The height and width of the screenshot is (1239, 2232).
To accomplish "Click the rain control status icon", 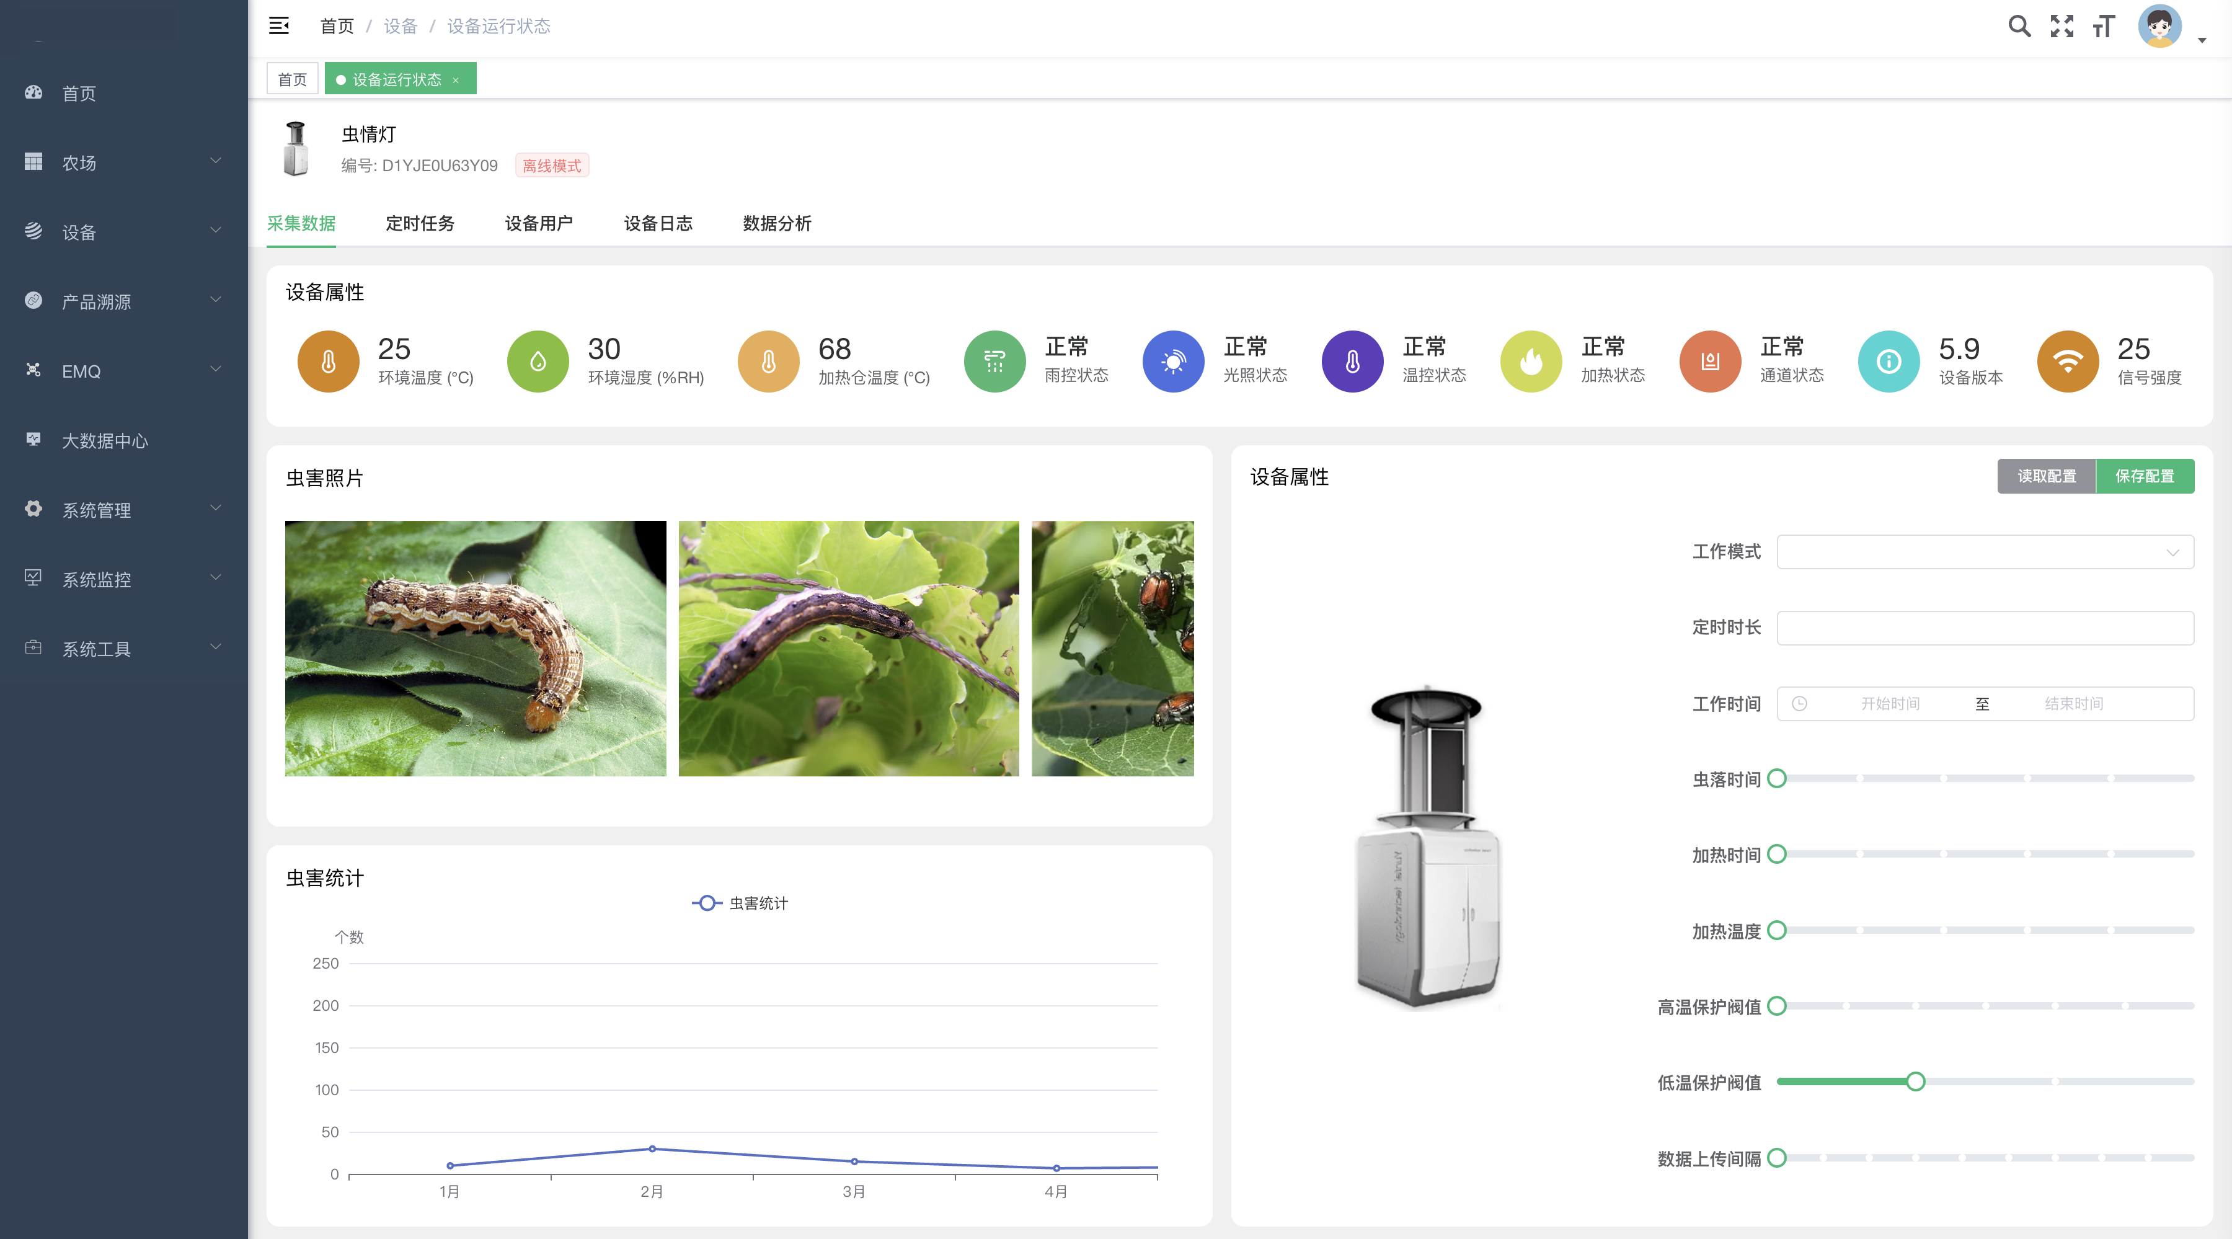I will (994, 362).
